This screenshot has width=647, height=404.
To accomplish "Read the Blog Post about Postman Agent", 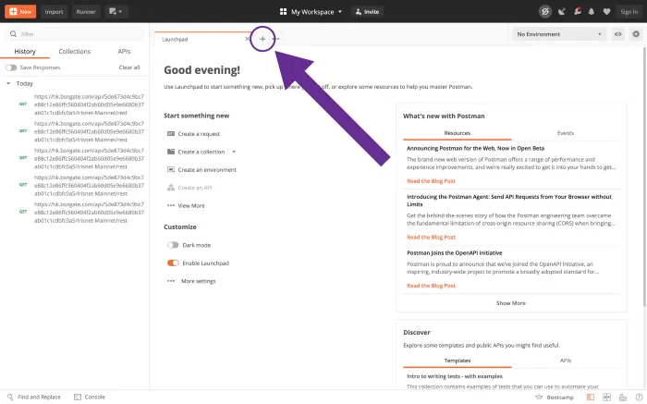I will tap(431, 238).
